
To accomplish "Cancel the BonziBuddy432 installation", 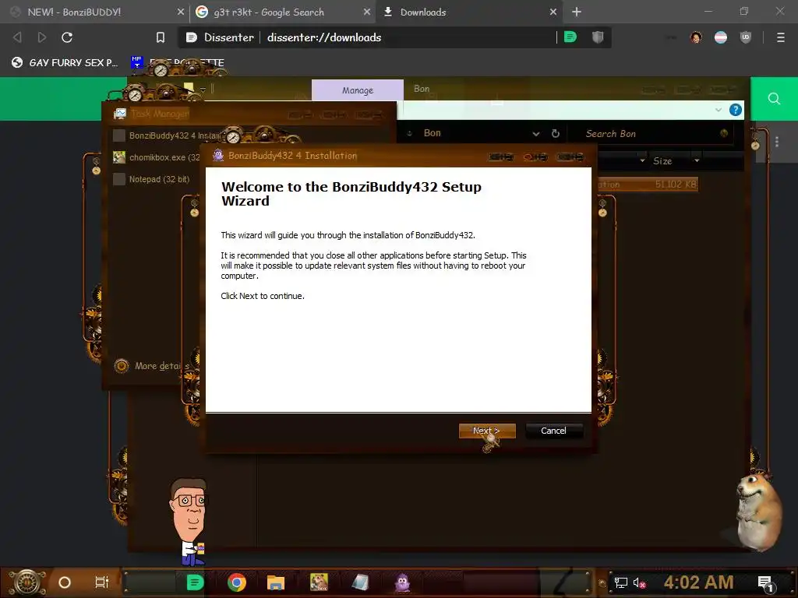I will (x=553, y=431).
